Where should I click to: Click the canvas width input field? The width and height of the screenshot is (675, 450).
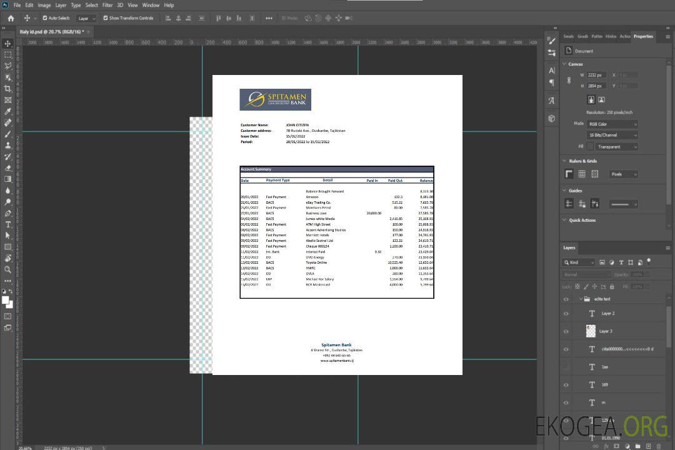pyautogui.click(x=596, y=75)
